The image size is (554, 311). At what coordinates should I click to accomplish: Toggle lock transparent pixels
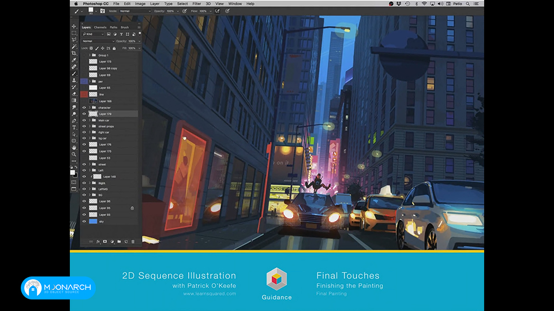click(x=91, y=48)
